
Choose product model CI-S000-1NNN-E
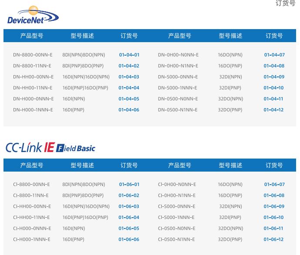[176, 217]
